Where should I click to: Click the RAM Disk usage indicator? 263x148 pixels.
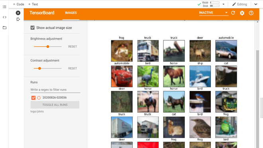click(211, 4)
